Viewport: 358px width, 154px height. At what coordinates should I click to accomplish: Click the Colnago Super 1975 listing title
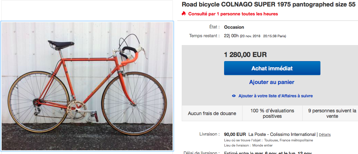point(268,4)
